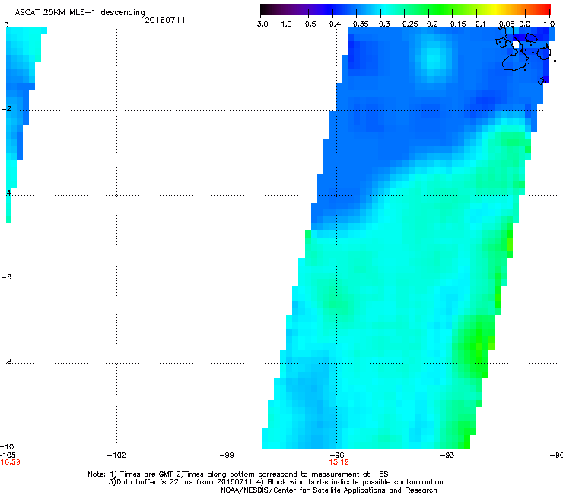Screen dimensions: 563x495
Task: Click the 1.0 color scale label
Action: [549, 24]
